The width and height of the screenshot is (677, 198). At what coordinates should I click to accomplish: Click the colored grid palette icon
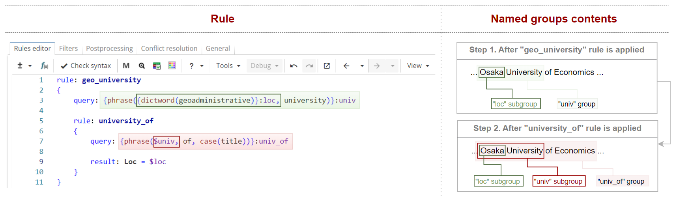point(172,65)
